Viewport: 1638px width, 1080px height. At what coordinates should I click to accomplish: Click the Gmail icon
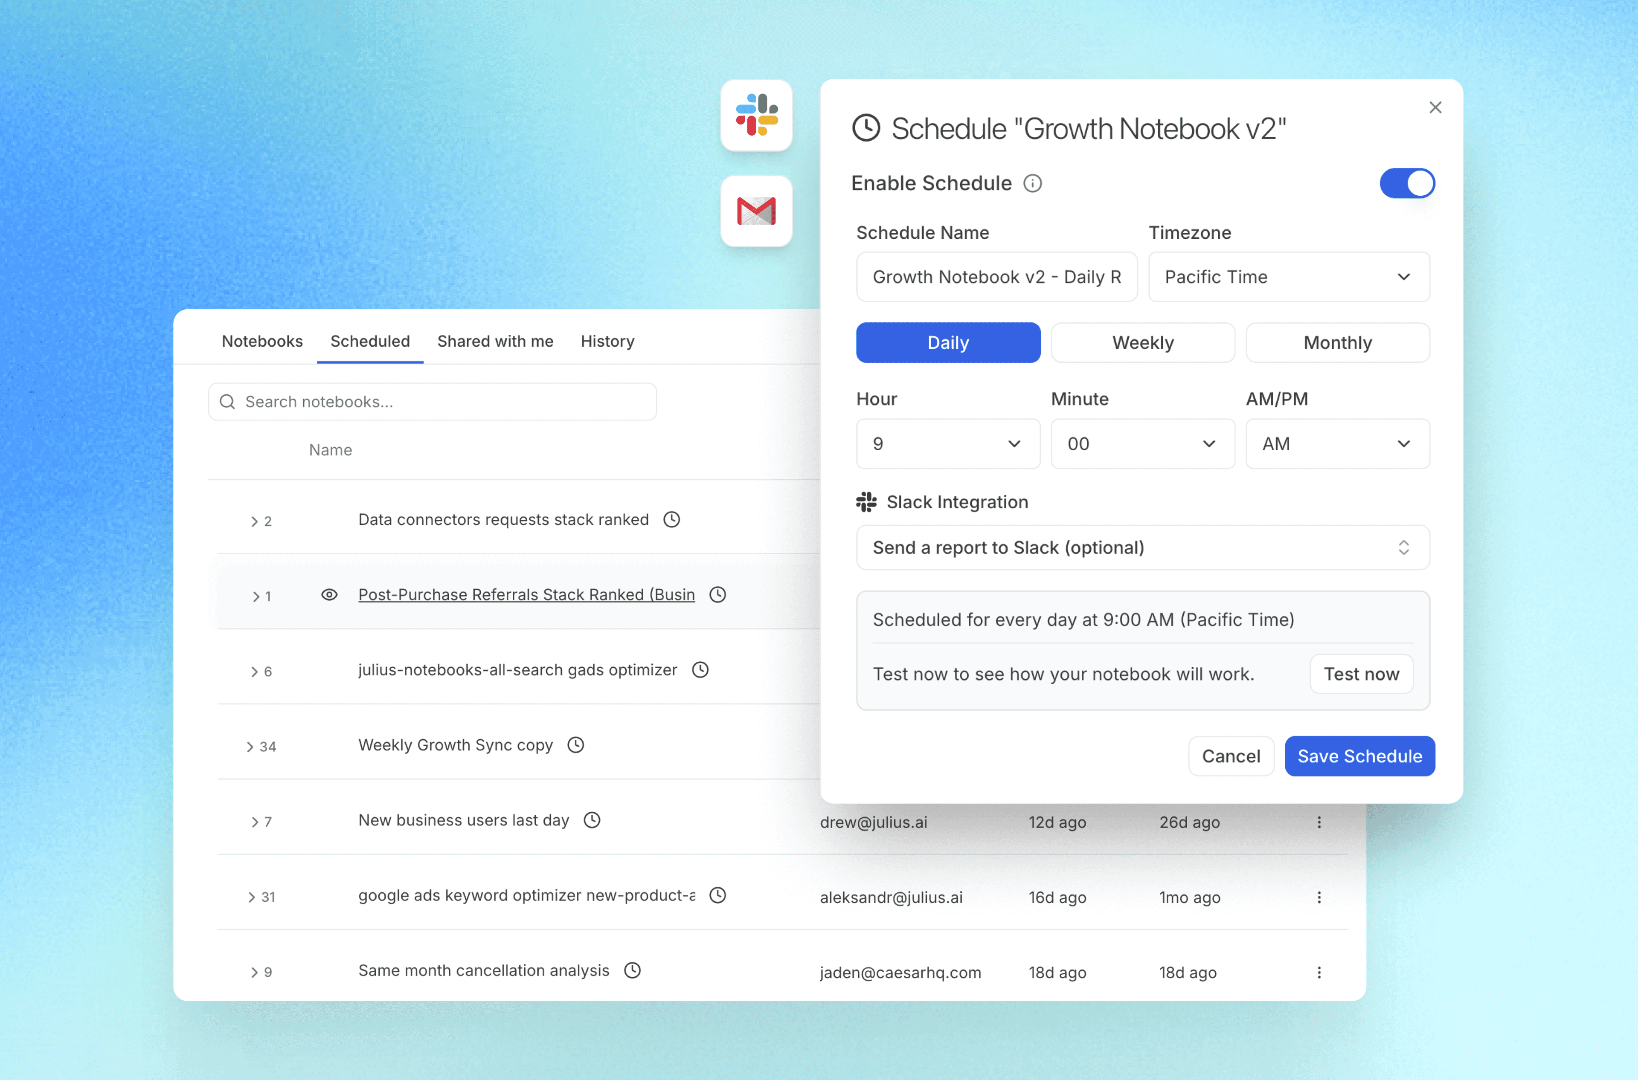tap(756, 211)
